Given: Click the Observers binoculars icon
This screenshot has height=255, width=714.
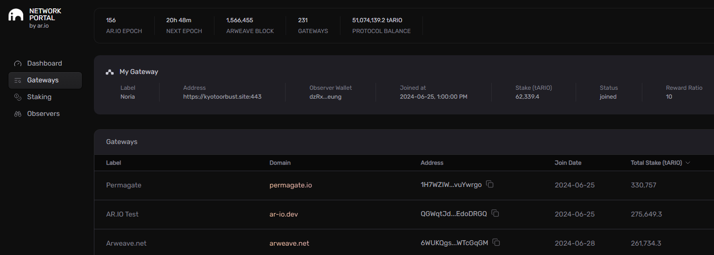Looking at the screenshot, I should [18, 114].
